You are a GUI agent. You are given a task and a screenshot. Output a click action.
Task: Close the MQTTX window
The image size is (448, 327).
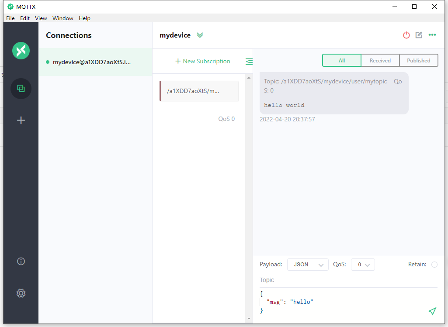[434, 7]
